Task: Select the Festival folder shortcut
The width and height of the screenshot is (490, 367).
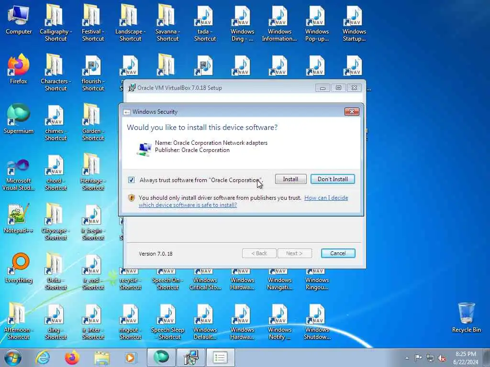Action: 93,23
